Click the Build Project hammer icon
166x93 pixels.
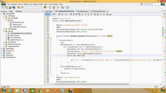pyautogui.click(x=50, y=7)
